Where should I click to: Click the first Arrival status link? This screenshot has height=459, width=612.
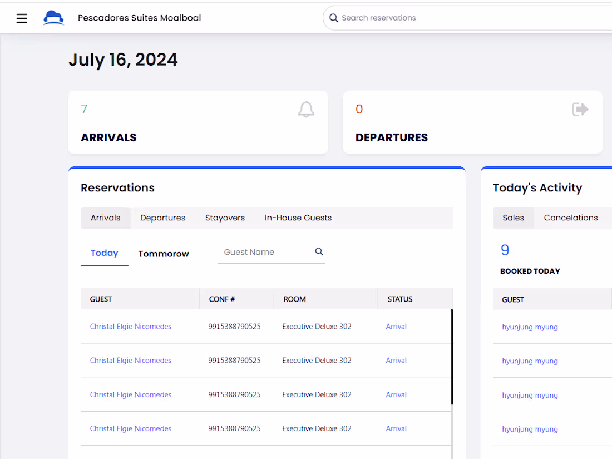tap(396, 326)
